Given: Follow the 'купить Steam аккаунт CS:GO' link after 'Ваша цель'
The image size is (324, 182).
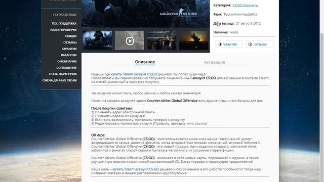Looking at the screenshot, I should (136, 169).
